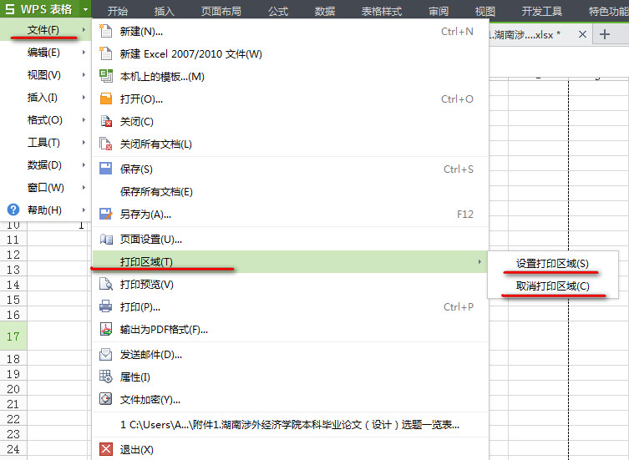Open recent file 1 C:\Users\A...\附件1
Screen dimensions: 629x460
click(x=291, y=424)
